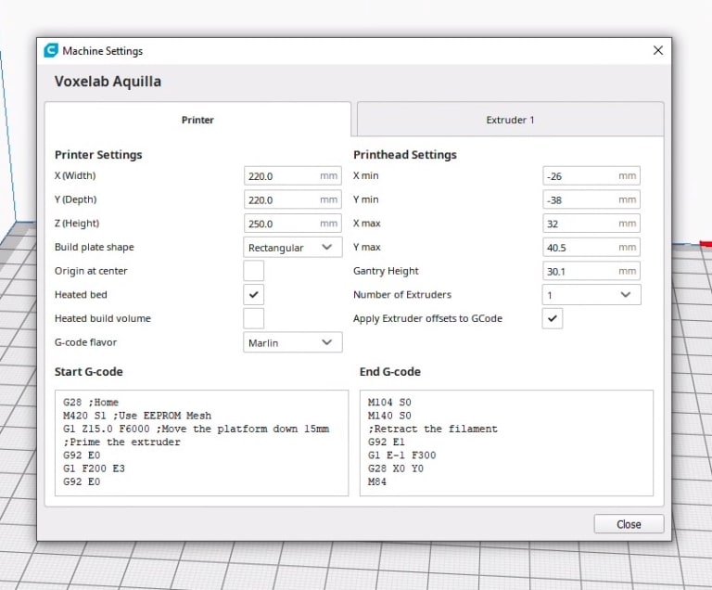Click the 'G1 E-1 F300' line
This screenshot has height=590, width=712.
(x=401, y=455)
